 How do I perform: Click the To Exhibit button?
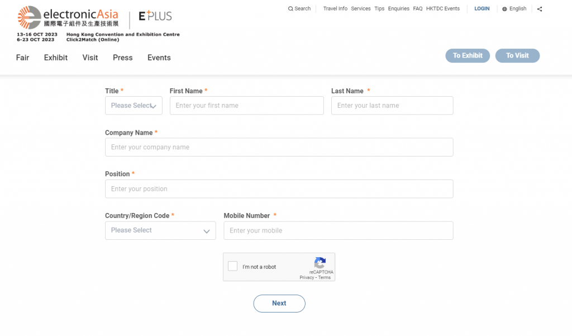point(468,56)
